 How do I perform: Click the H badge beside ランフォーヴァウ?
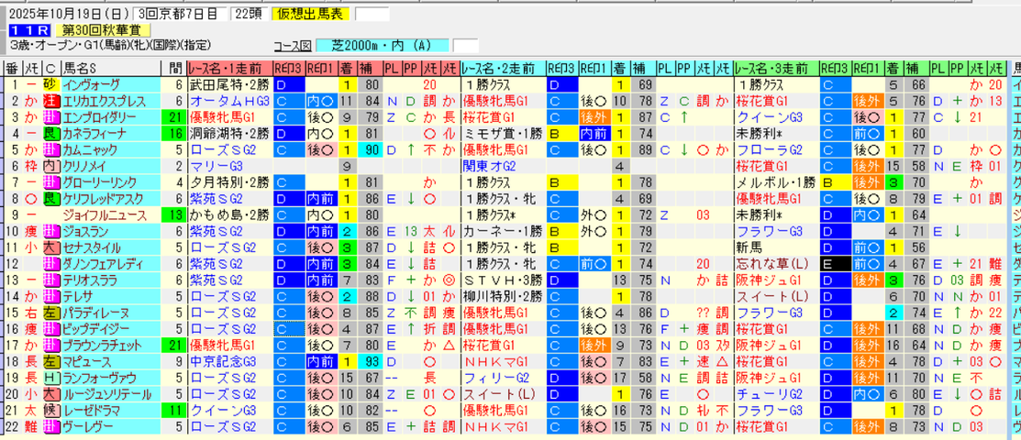50,378
